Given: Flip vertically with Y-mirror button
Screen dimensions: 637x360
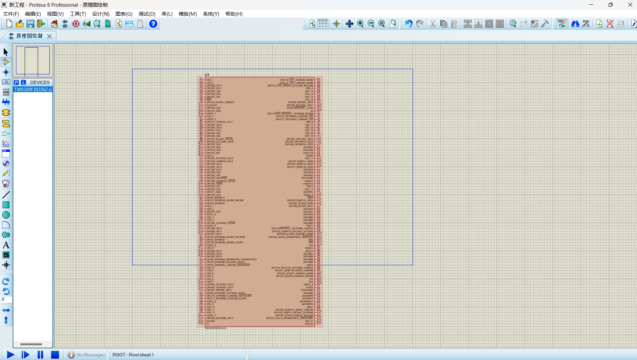Looking at the screenshot, I should point(6,320).
